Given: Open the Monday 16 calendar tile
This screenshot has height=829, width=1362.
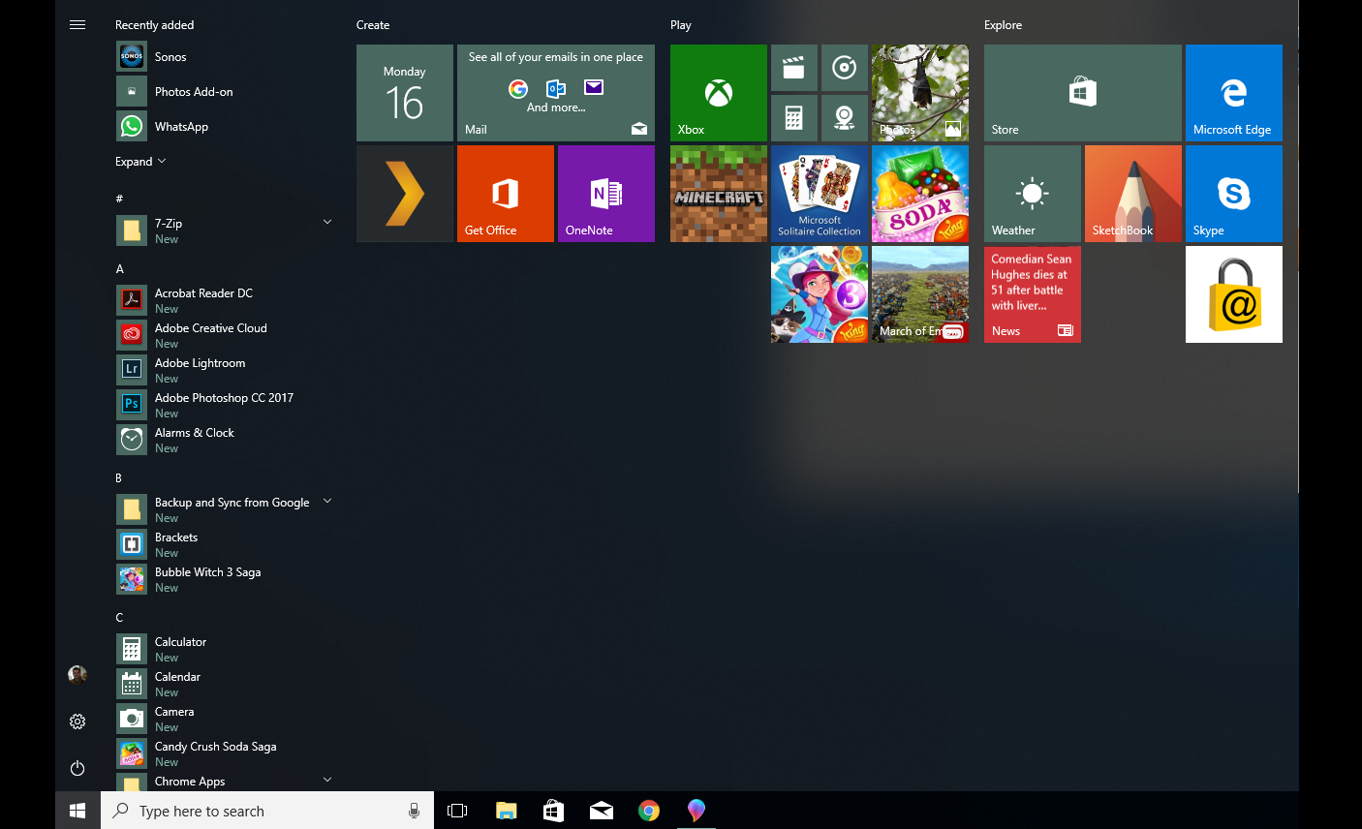Looking at the screenshot, I should pyautogui.click(x=405, y=93).
